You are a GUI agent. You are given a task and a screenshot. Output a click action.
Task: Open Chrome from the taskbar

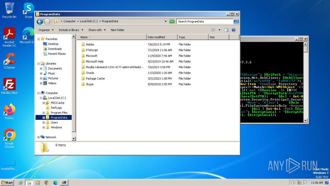tap(47, 183)
